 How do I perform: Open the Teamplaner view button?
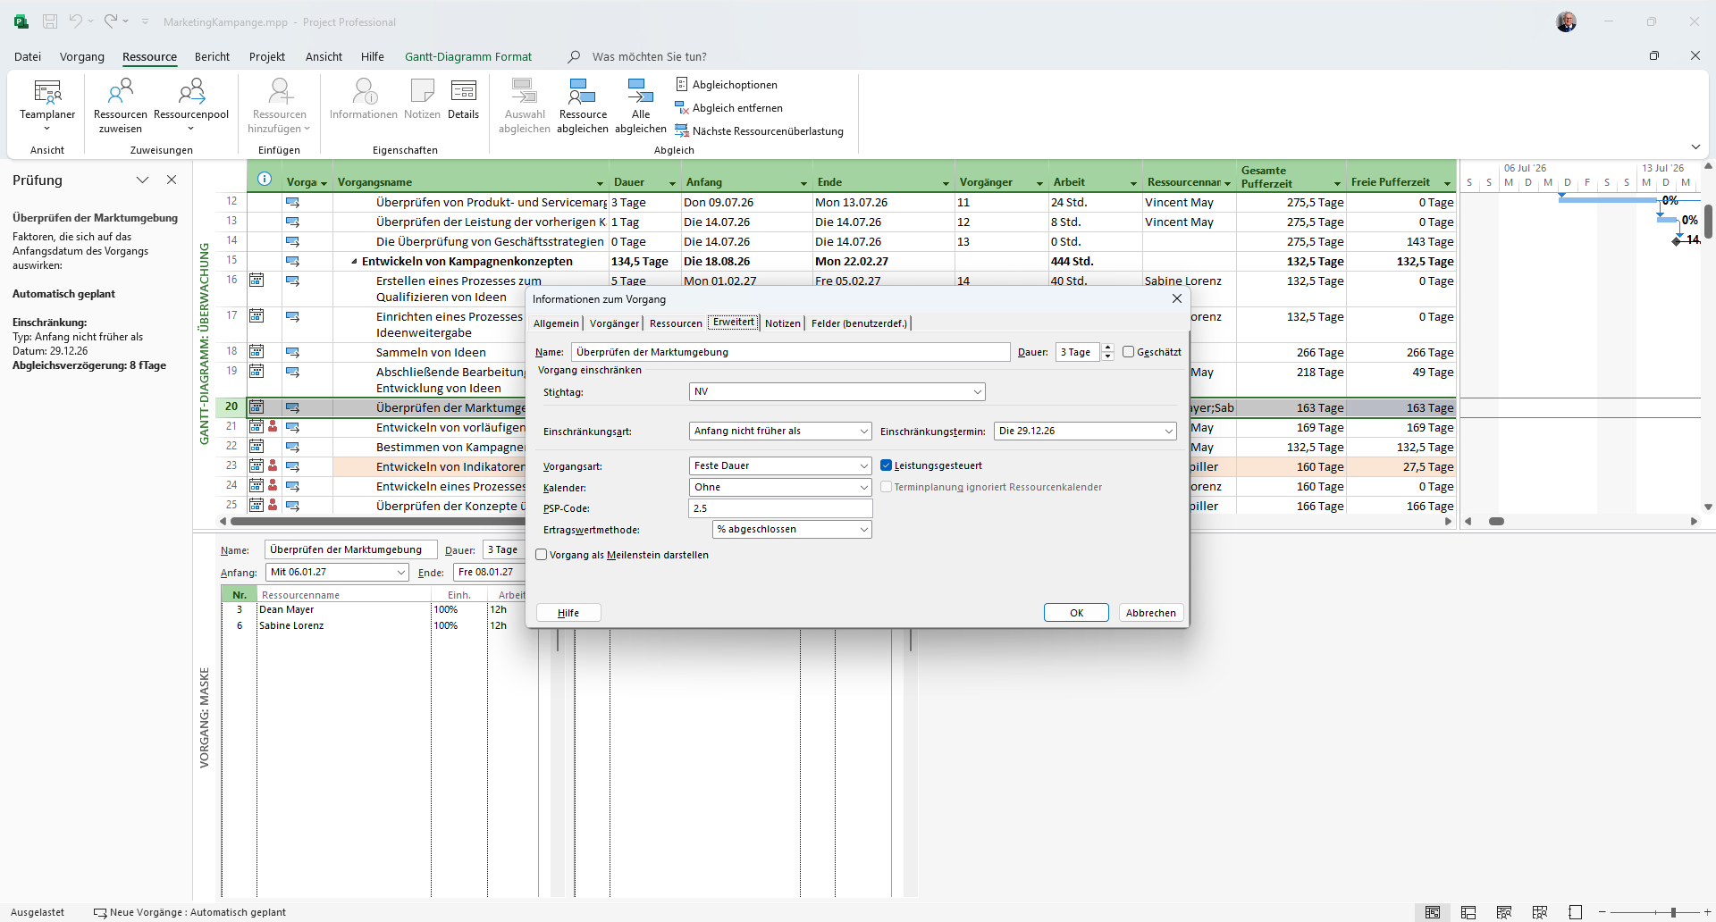click(47, 105)
